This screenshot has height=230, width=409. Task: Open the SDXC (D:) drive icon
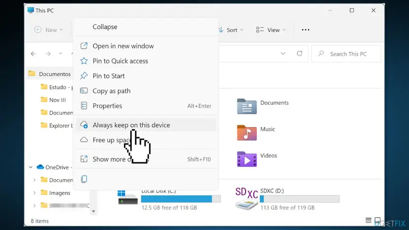tap(247, 199)
